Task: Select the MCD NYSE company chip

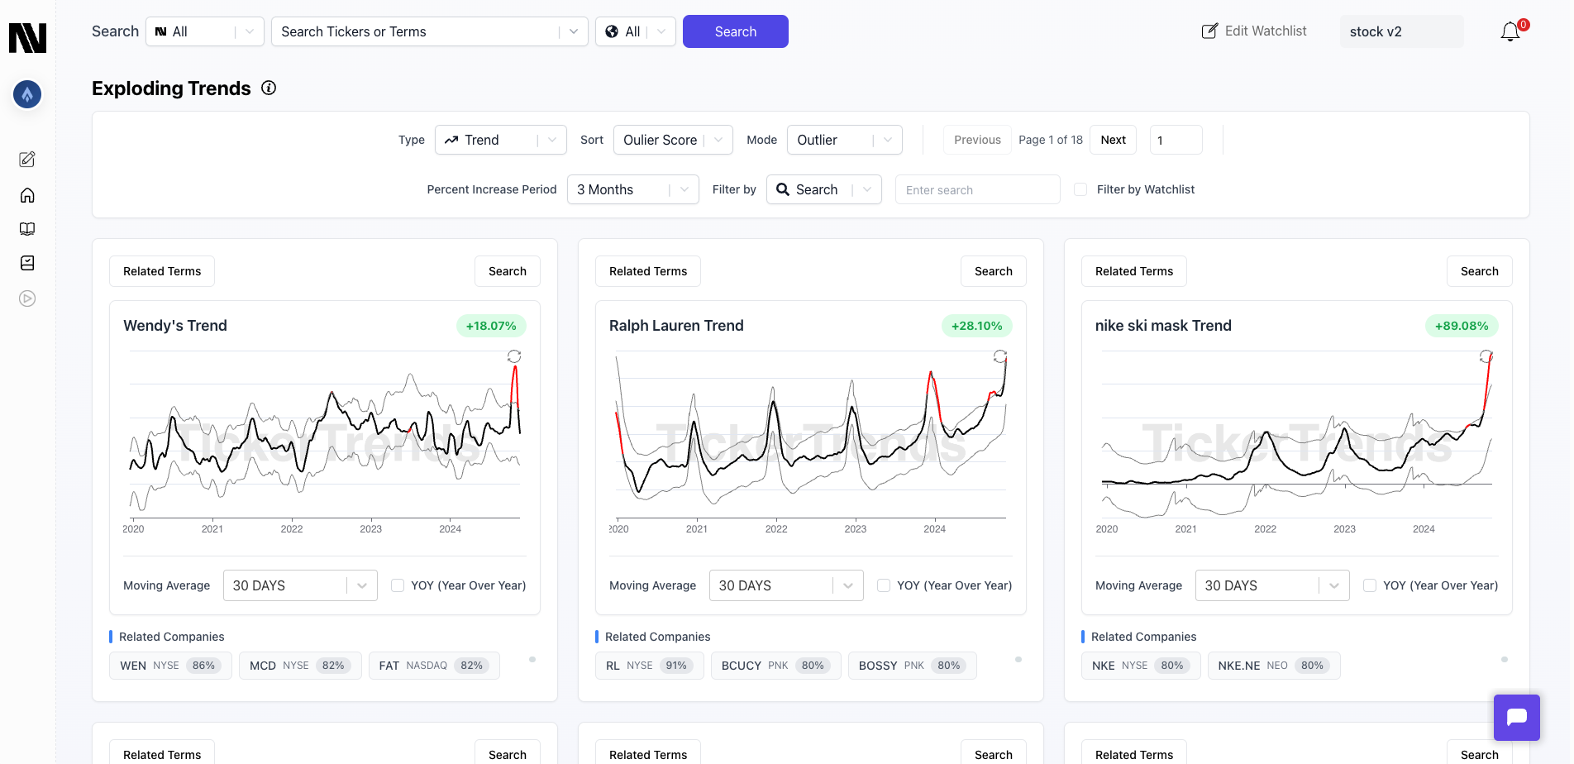Action: pos(300,666)
